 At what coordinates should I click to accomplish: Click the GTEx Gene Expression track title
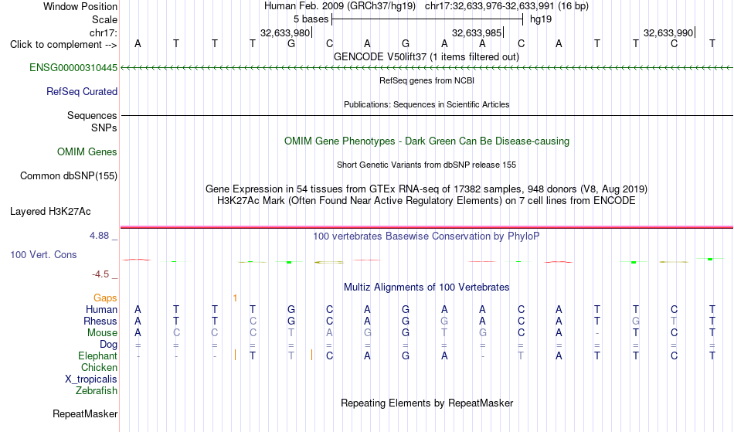click(426, 189)
